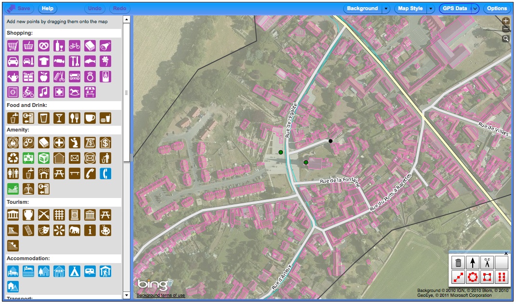This screenshot has width=516, height=304.
Task: Choose the blue telephone amenity icon
Action: (105, 173)
